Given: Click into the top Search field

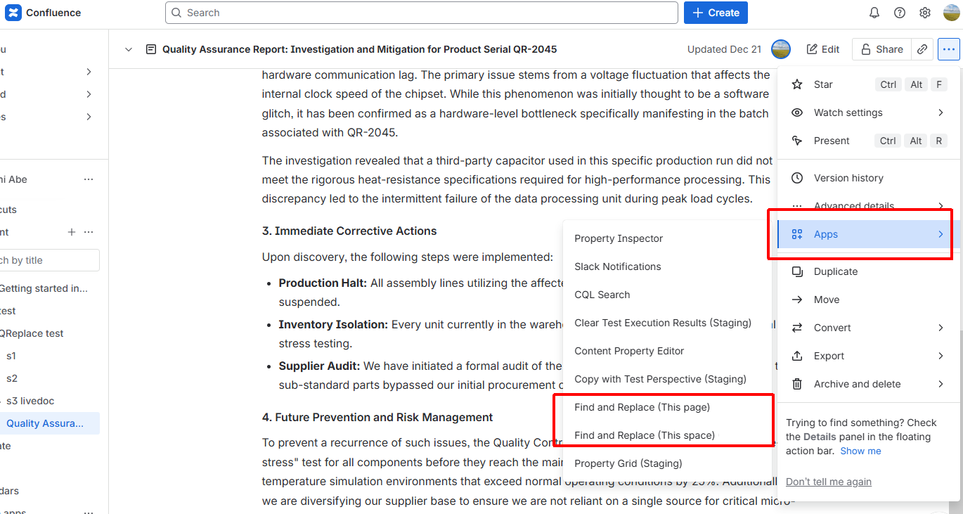Looking at the screenshot, I should point(422,13).
